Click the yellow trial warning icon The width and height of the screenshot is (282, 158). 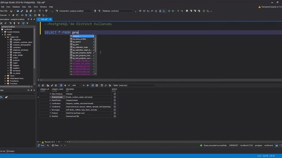[x=260, y=7]
